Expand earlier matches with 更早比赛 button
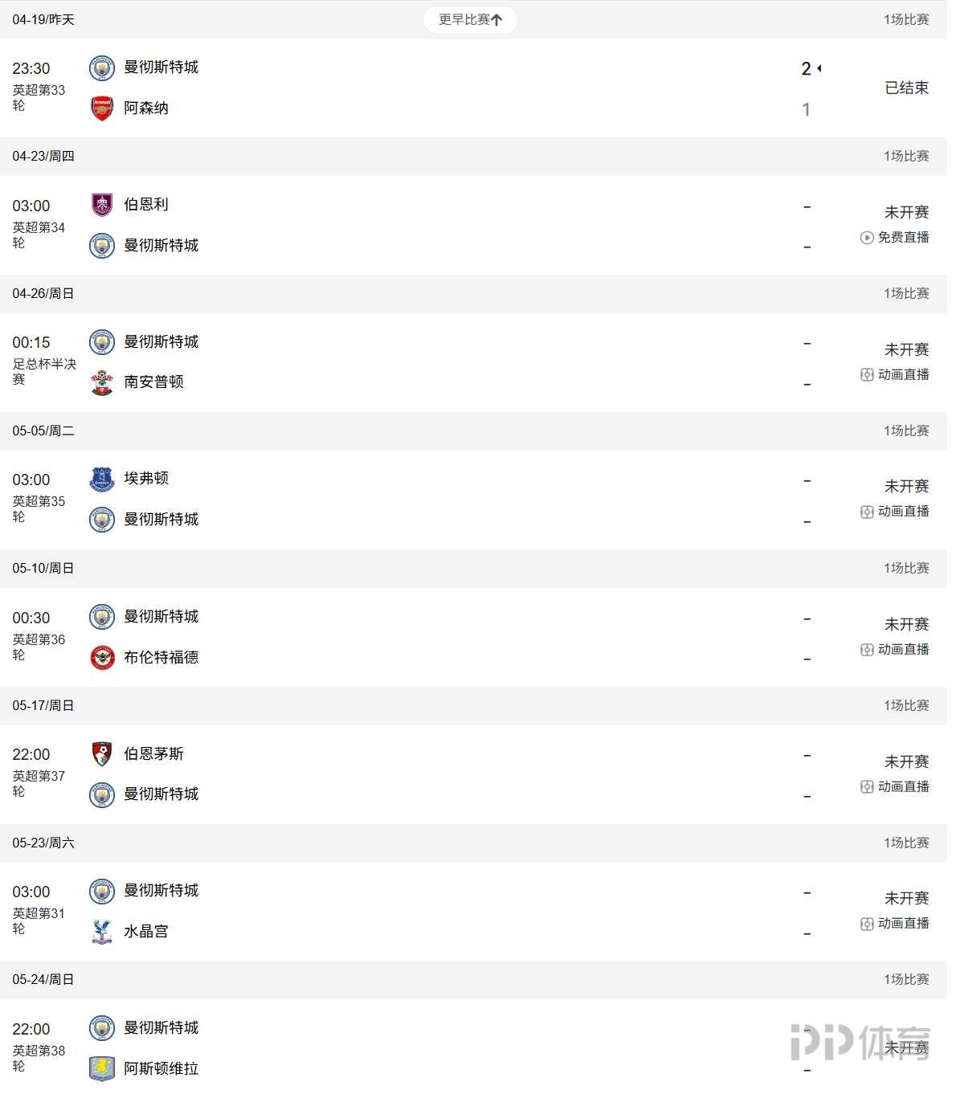This screenshot has width=964, height=1094. [470, 20]
